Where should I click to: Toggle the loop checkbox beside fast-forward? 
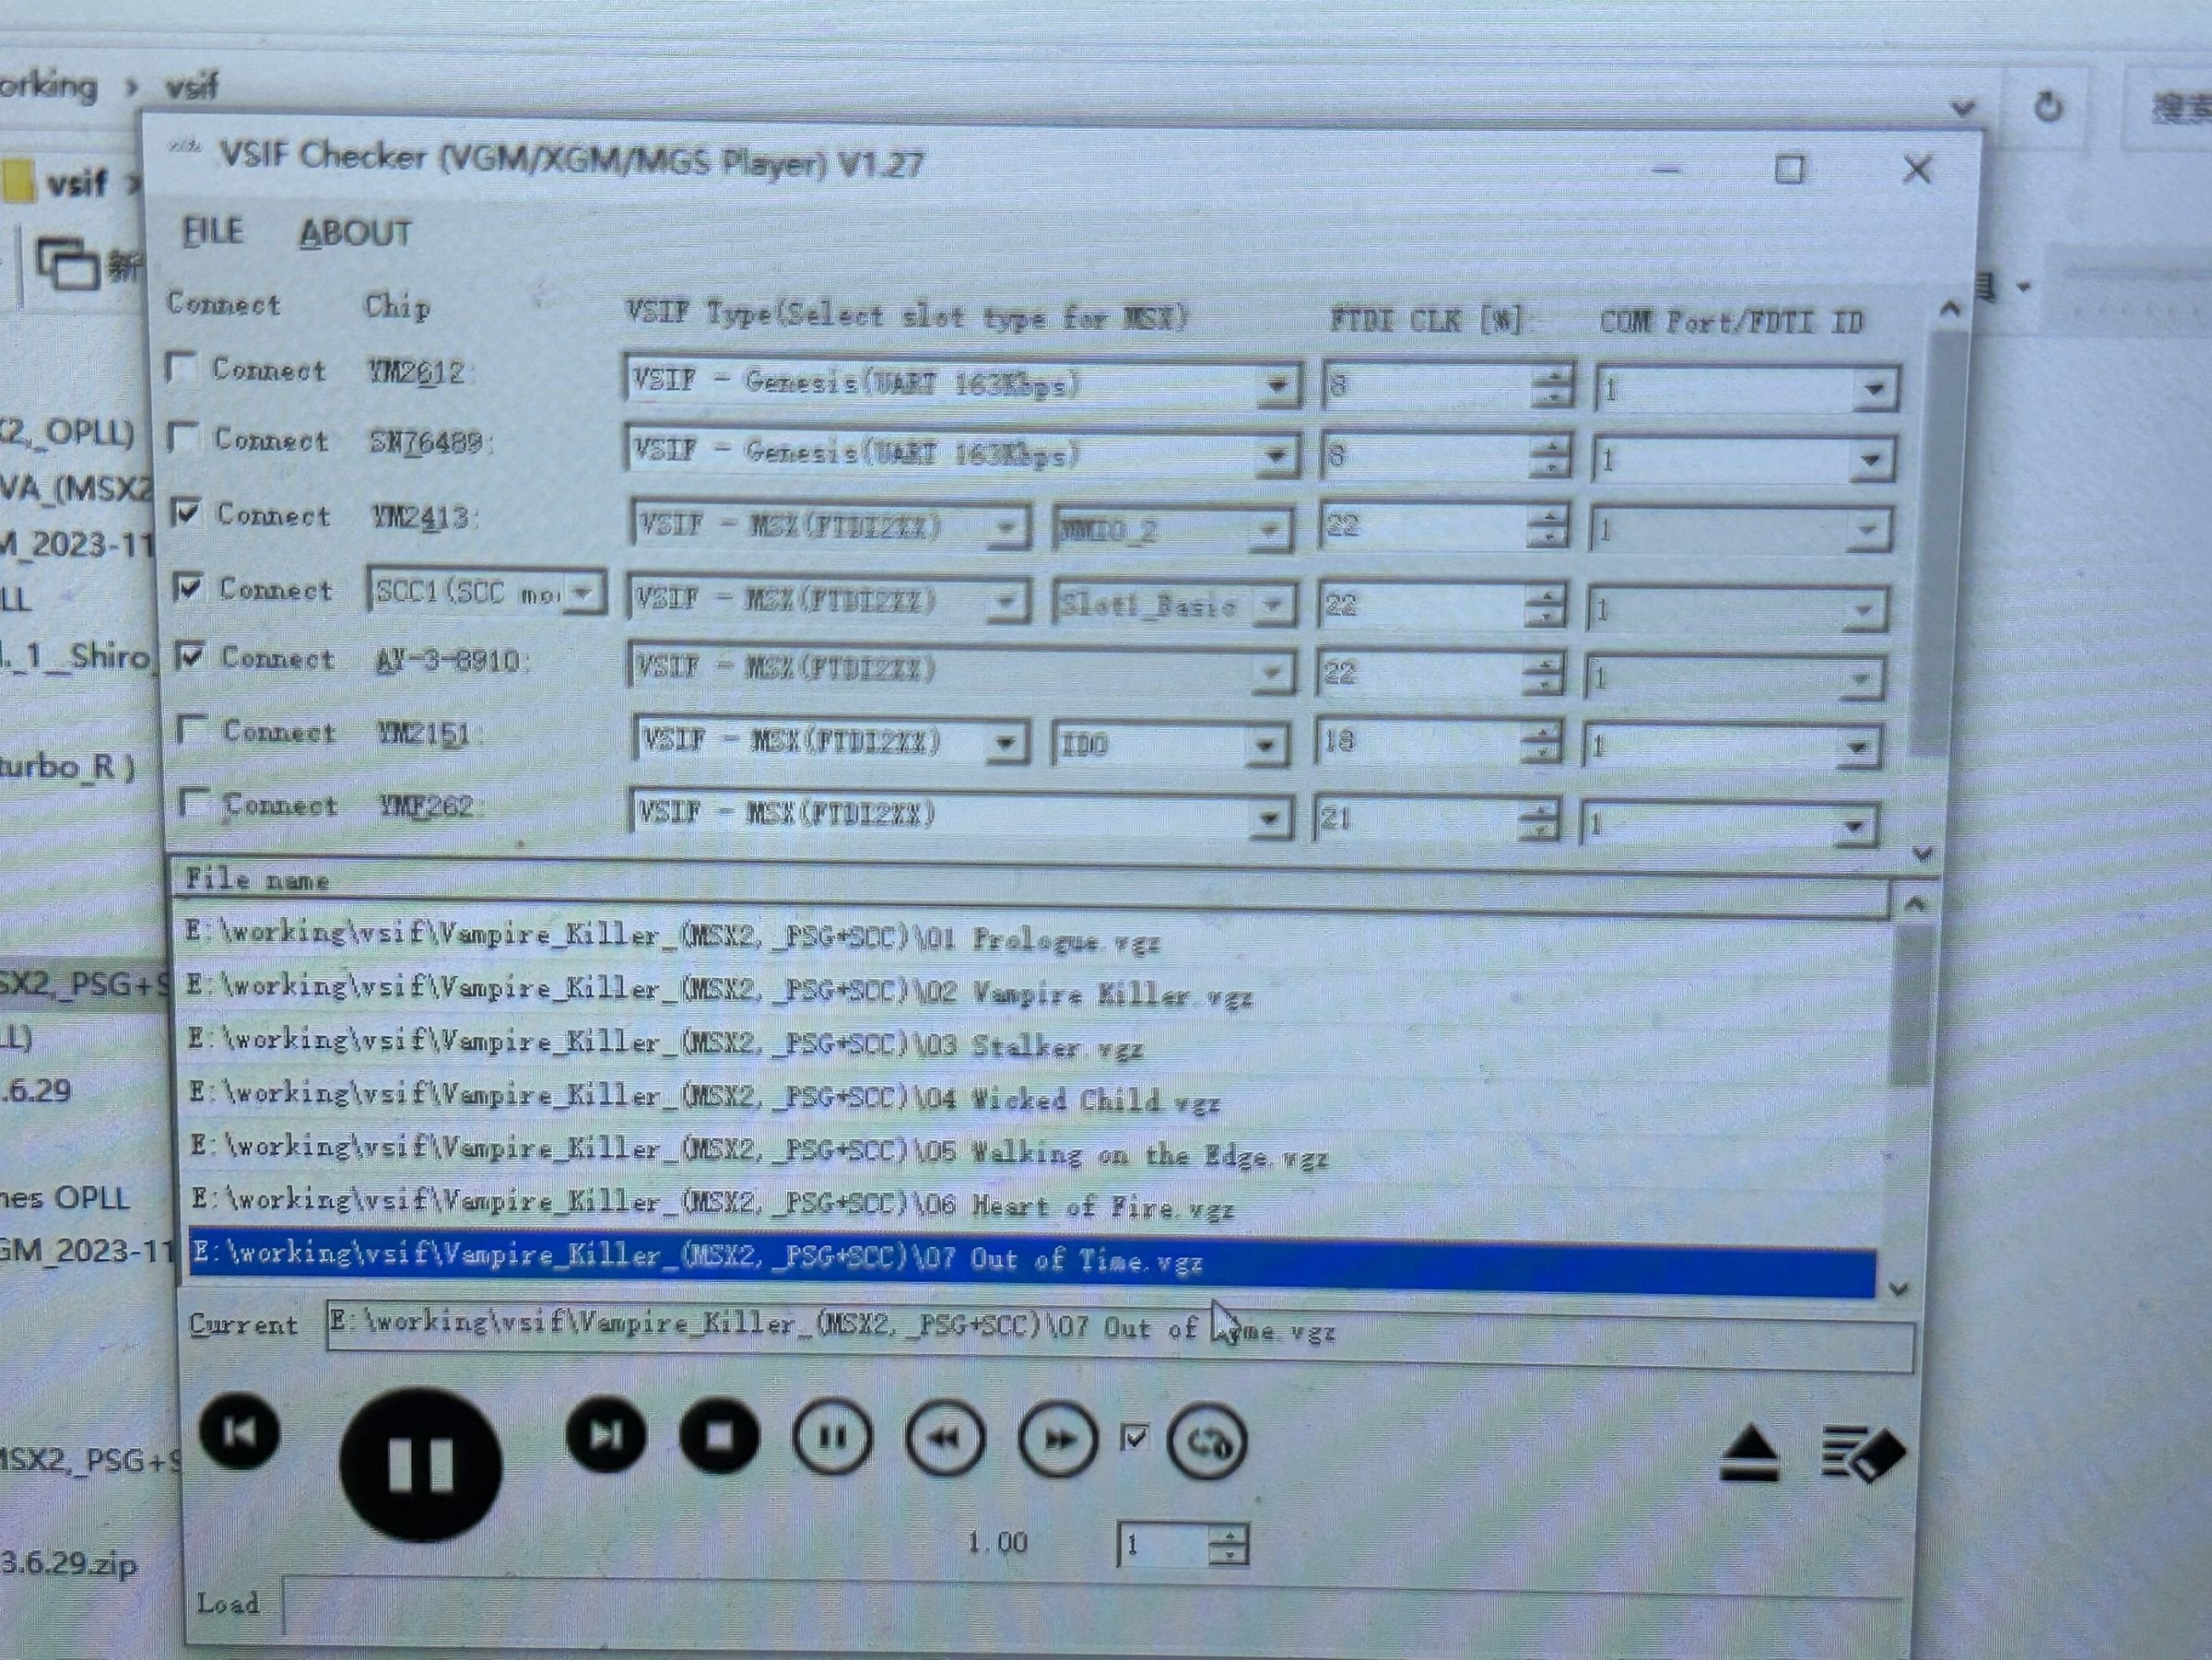1135,1439
